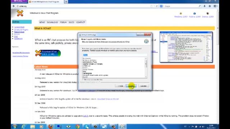Click the installer Cancel button

click(x=143, y=86)
